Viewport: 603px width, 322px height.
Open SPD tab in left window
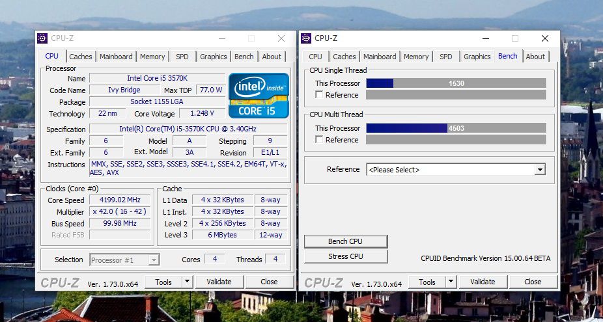pyautogui.click(x=182, y=57)
